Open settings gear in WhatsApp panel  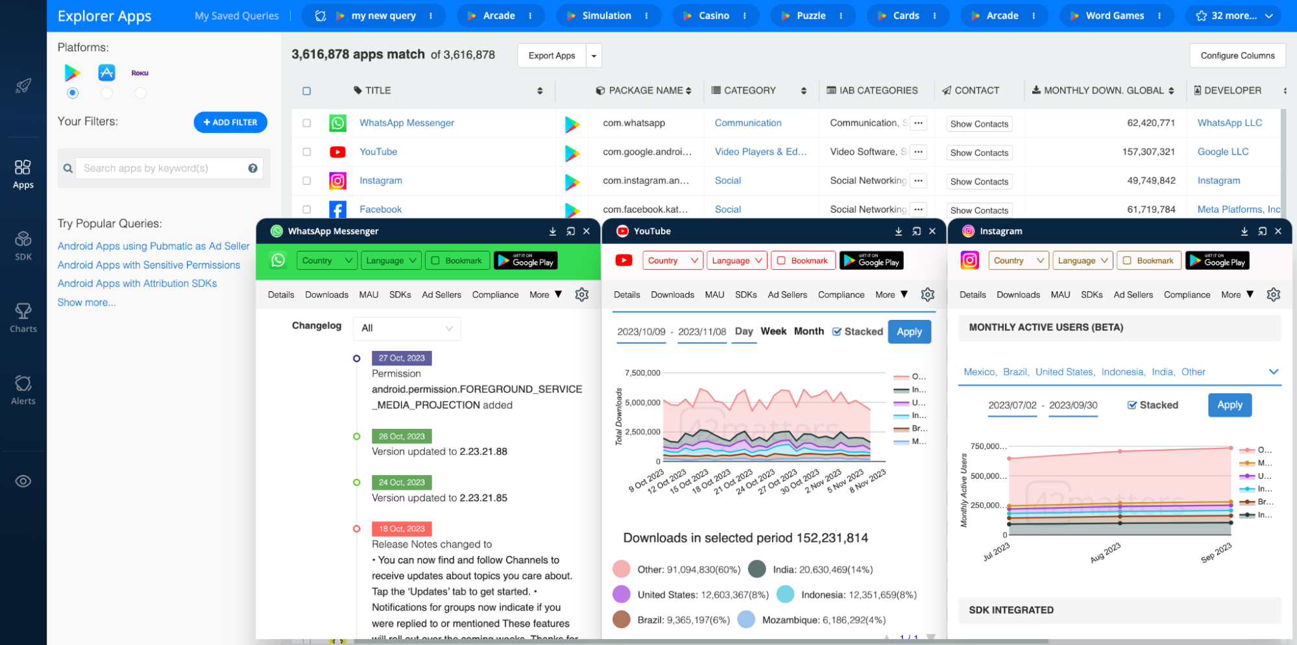pos(582,295)
